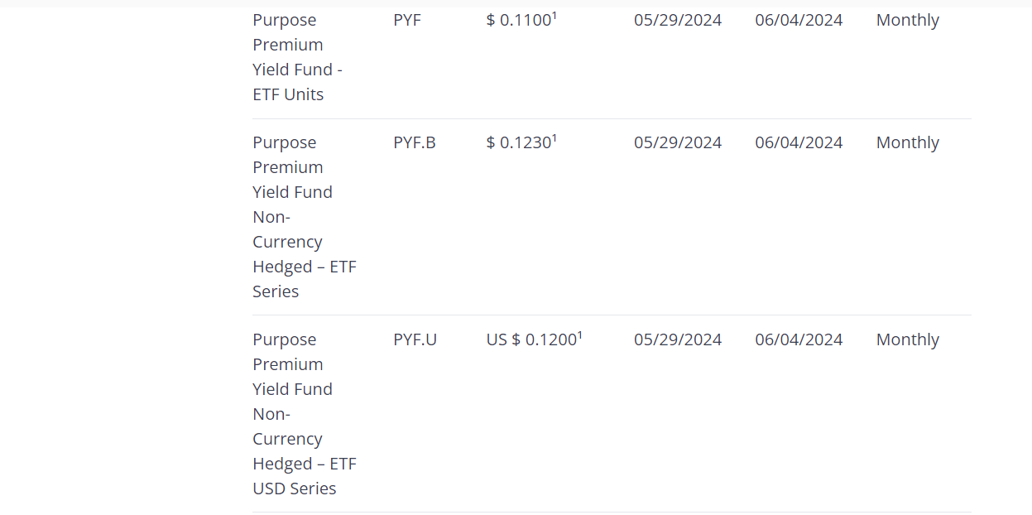This screenshot has height=515, width=1032.
Task: Click the PYF.B ticker symbol
Action: 414,142
